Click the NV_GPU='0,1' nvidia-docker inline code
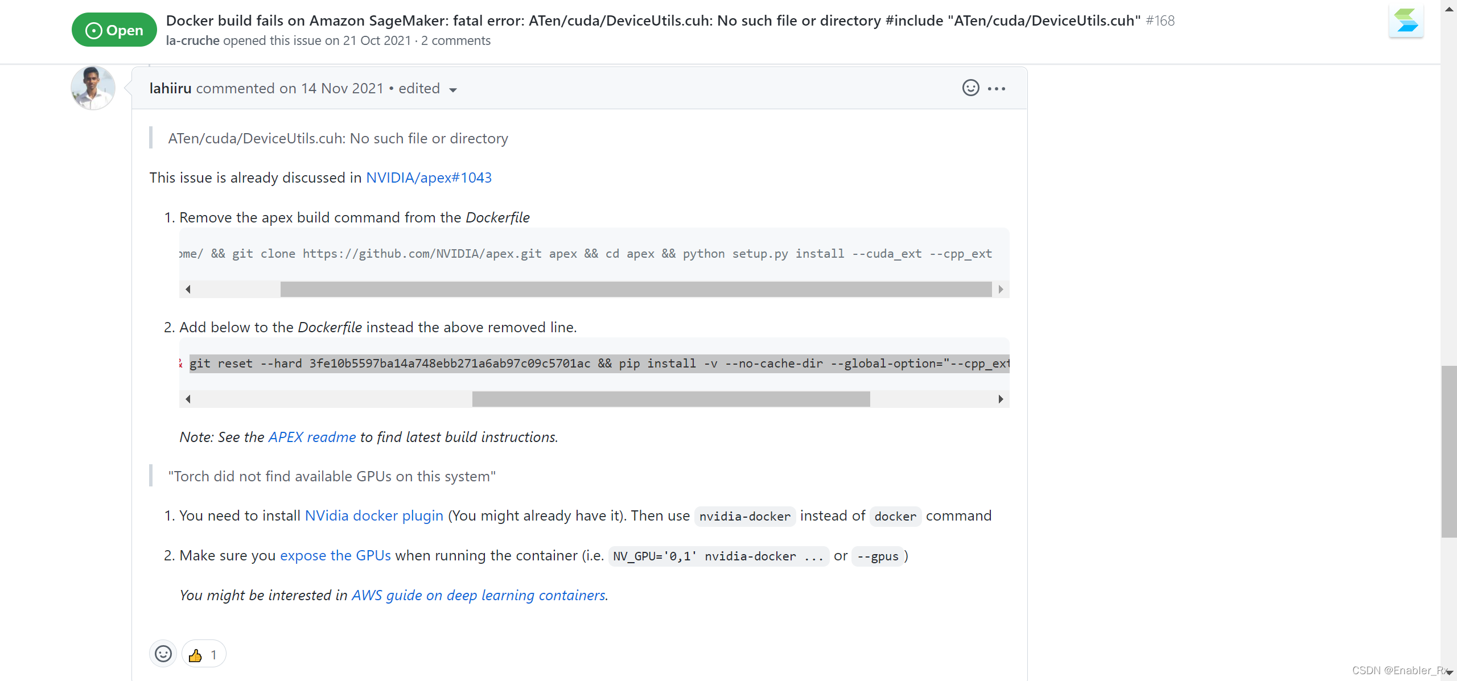 pos(718,556)
